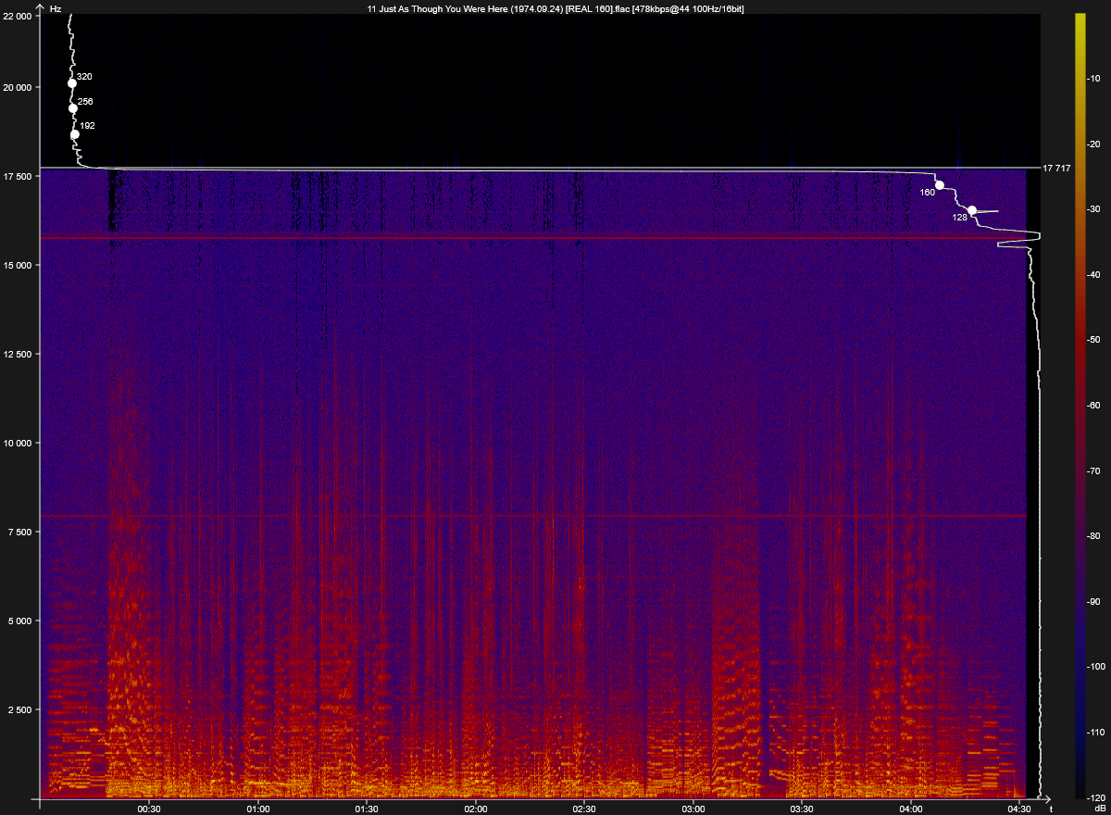Click the 160 kbps bitrate marker dot
This screenshot has height=815, width=1111.
[940, 185]
